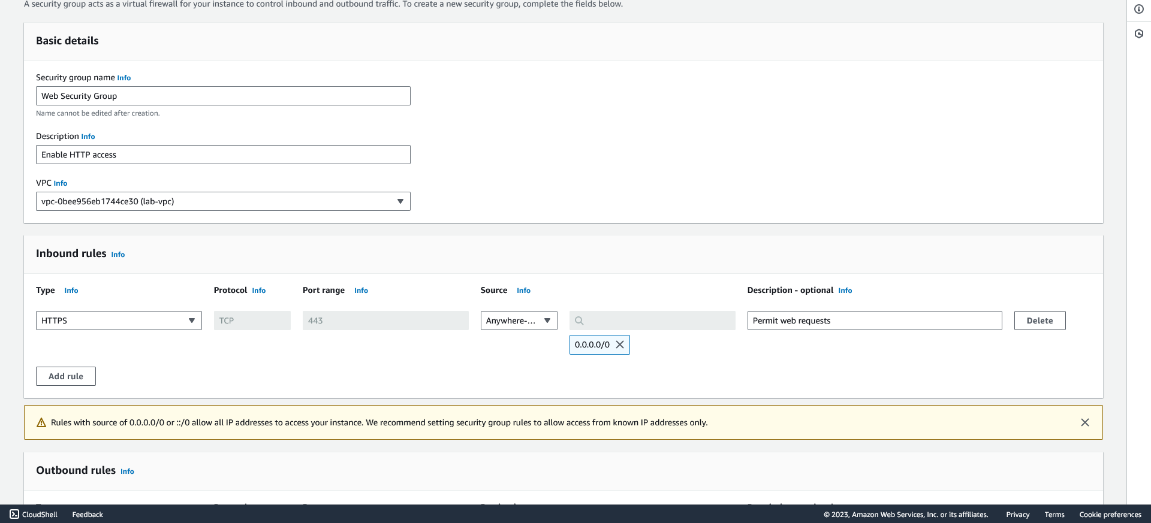Click the disabled 443 port range field
This screenshot has height=523, width=1151.
pyautogui.click(x=385, y=321)
